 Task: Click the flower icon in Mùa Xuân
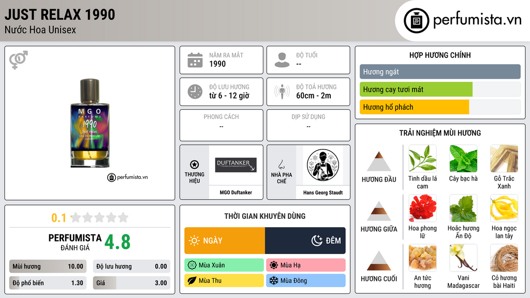tap(192, 265)
